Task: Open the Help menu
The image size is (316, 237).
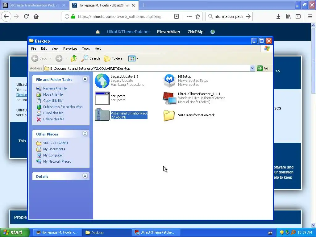Action: click(98, 48)
